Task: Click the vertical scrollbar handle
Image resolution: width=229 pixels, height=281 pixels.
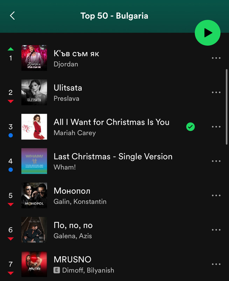Action: coord(227,107)
